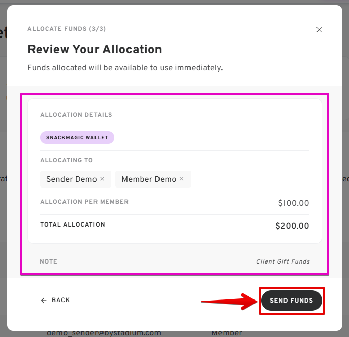This screenshot has width=349, height=337.
Task: Click the Allocation Details section label
Action: [76, 115]
